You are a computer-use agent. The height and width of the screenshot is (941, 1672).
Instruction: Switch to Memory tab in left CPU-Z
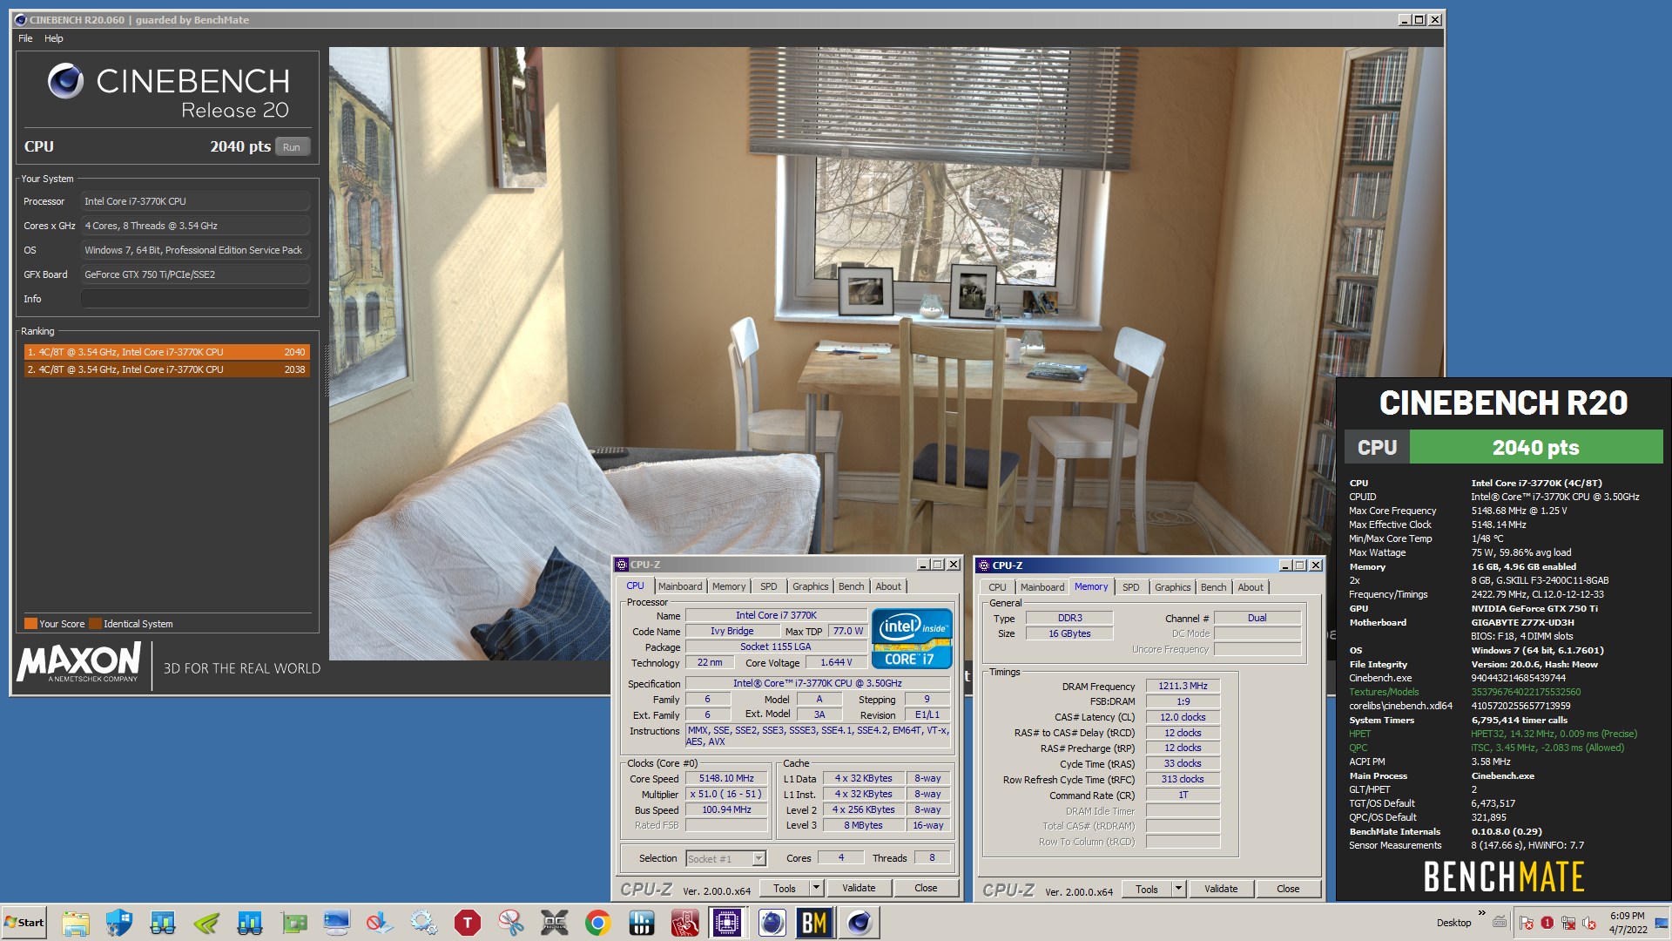(729, 586)
